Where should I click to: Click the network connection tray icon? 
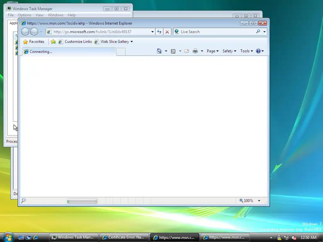click(x=286, y=238)
